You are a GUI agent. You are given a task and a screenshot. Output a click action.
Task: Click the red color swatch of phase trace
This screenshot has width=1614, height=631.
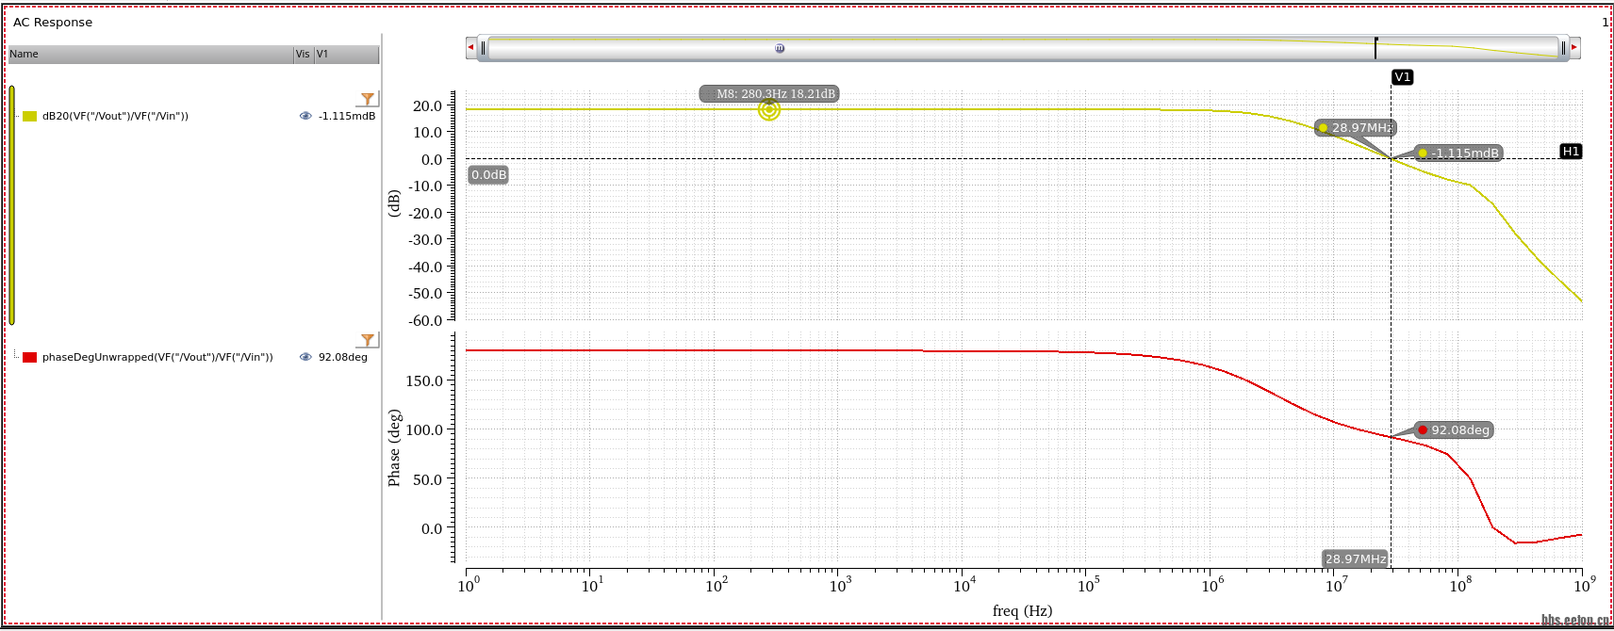pyautogui.click(x=30, y=357)
